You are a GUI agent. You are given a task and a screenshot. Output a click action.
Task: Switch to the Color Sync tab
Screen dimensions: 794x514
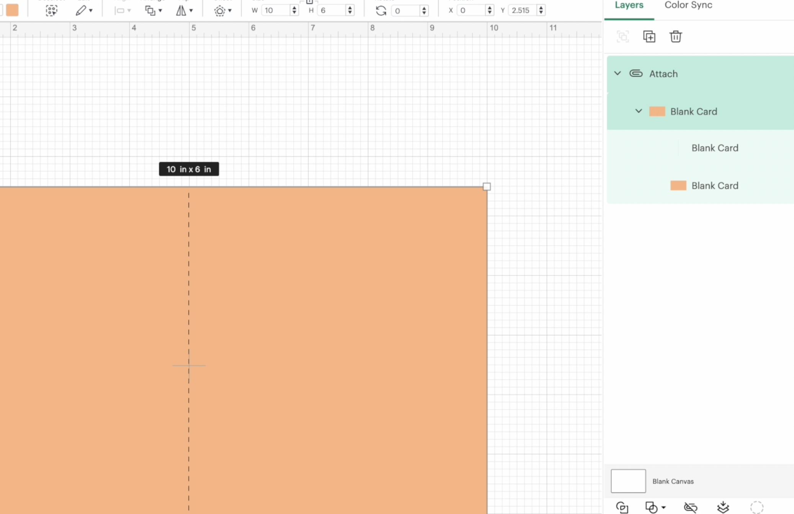click(x=688, y=5)
